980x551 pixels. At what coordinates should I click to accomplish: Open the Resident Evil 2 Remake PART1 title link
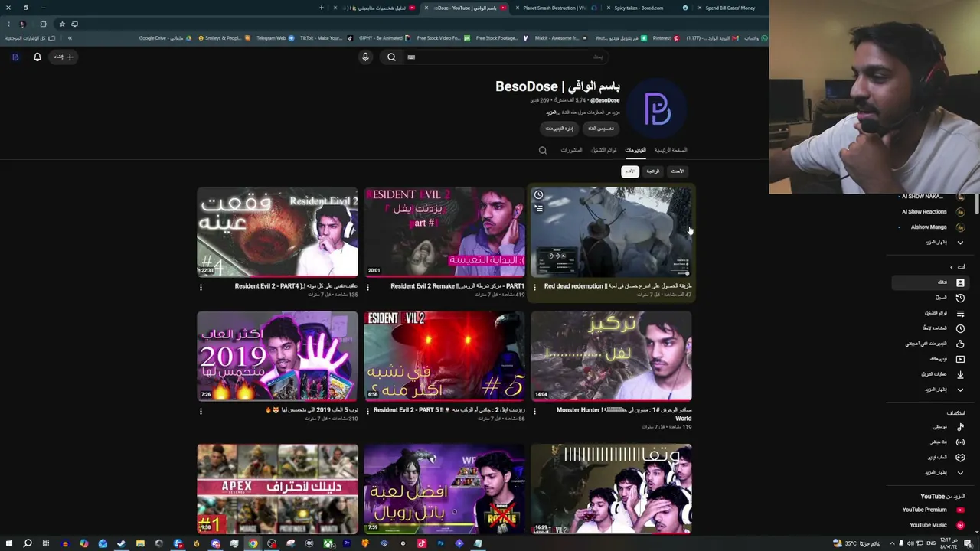tap(457, 286)
